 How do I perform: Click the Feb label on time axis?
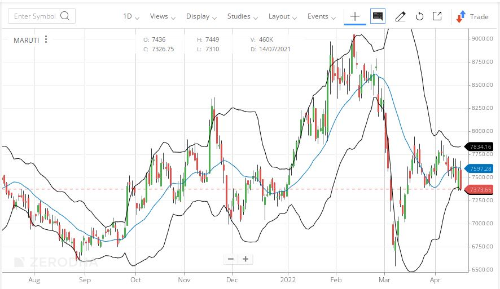point(336,280)
